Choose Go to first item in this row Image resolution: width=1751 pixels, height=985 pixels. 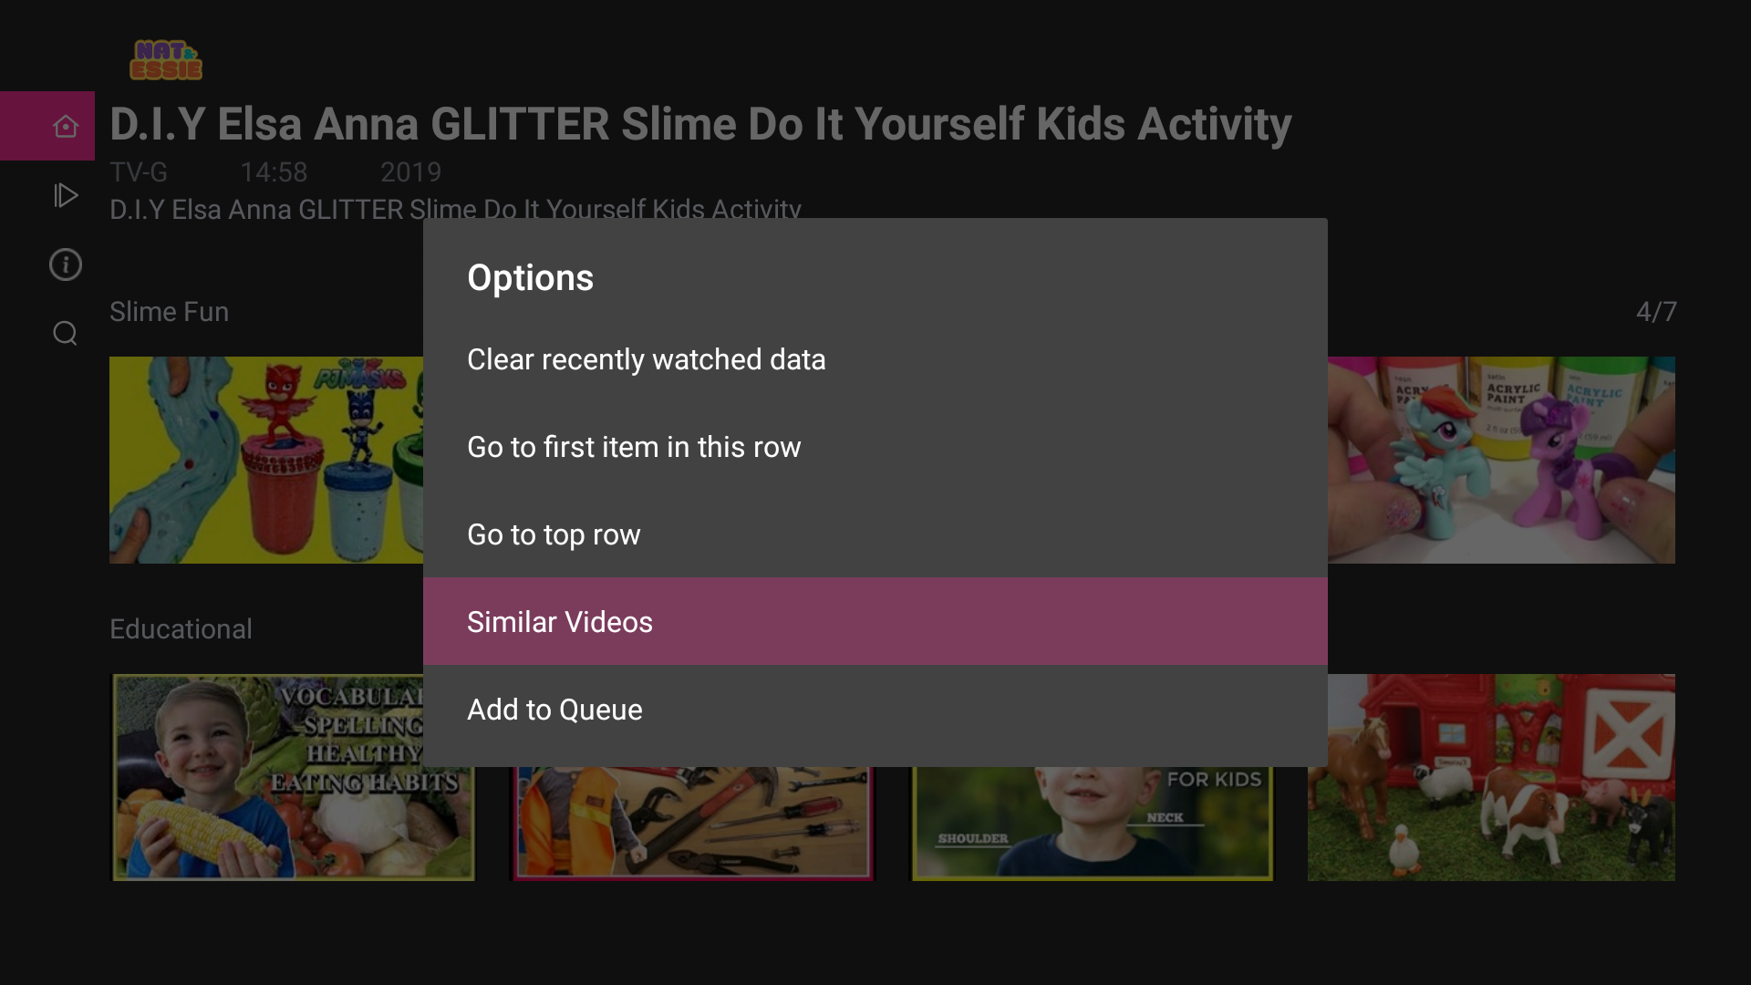[x=634, y=447]
